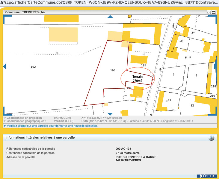
Task: Select parcel 192 on the map
Action: coord(33,67)
